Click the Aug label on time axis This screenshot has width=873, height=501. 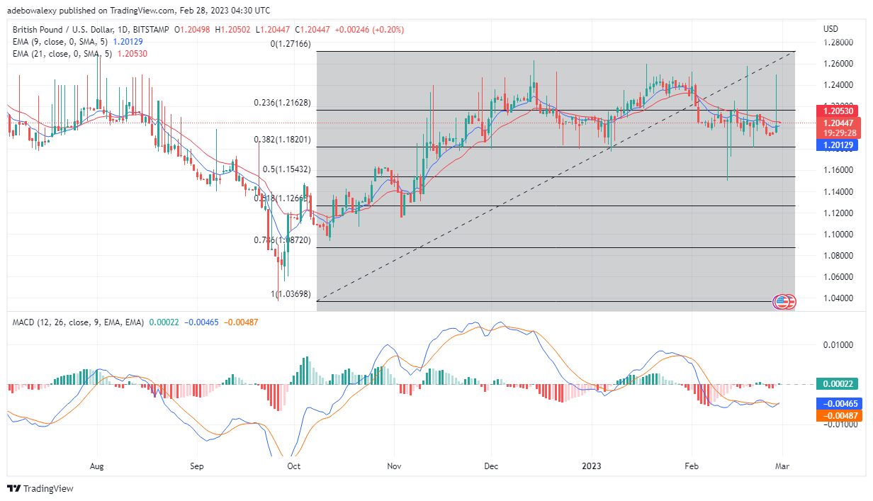(x=97, y=466)
